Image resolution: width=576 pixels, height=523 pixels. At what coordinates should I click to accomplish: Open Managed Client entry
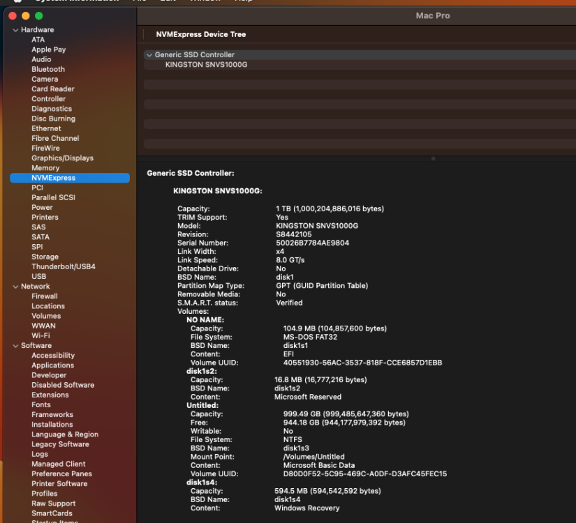(59, 464)
